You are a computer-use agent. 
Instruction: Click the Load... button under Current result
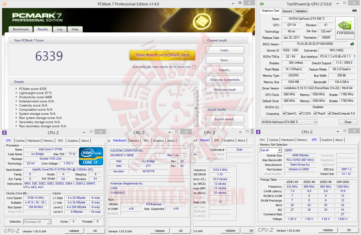tap(225, 50)
